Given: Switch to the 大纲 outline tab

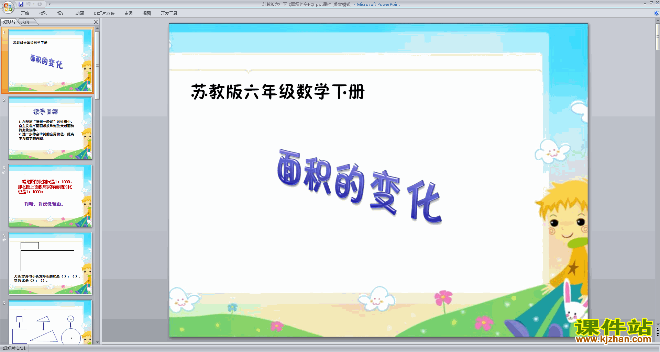Looking at the screenshot, I should coord(26,22).
